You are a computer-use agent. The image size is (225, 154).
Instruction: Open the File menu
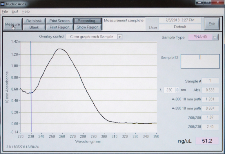pyautogui.click(x=5, y=12)
